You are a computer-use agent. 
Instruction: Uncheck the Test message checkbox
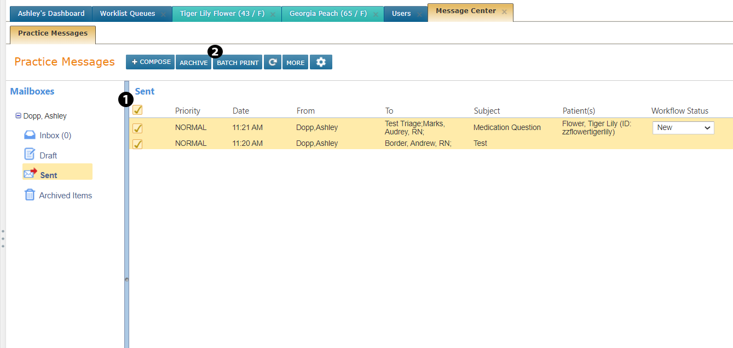tap(138, 144)
